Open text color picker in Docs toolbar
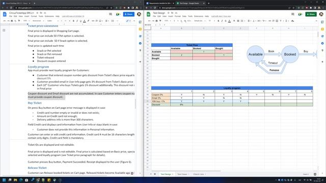326x183 pixels. [x=85, y=21]
